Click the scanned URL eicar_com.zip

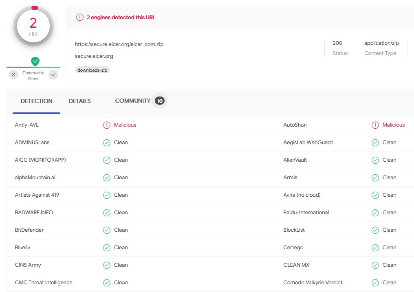pyautogui.click(x=119, y=44)
